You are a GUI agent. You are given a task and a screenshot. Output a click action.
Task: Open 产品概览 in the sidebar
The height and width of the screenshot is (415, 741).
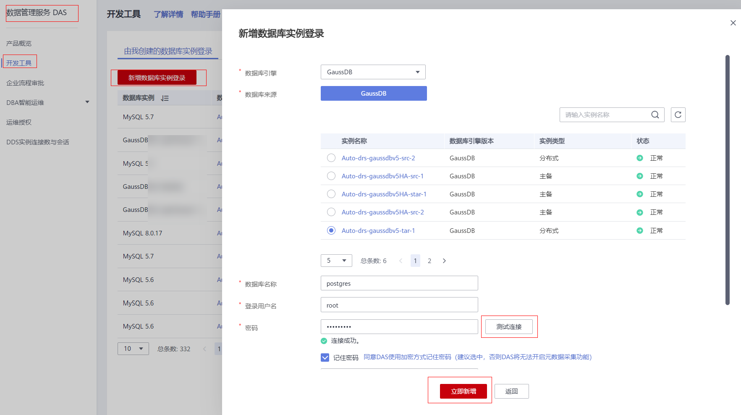(19, 44)
